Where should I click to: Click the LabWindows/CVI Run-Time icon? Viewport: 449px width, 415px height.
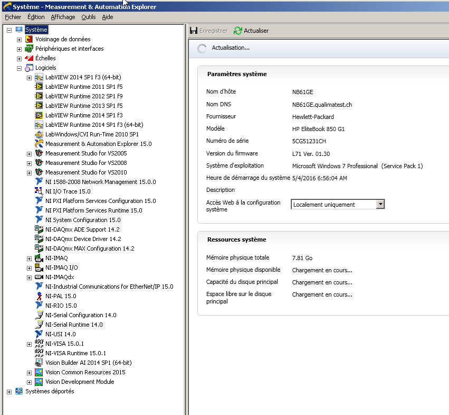coord(39,134)
